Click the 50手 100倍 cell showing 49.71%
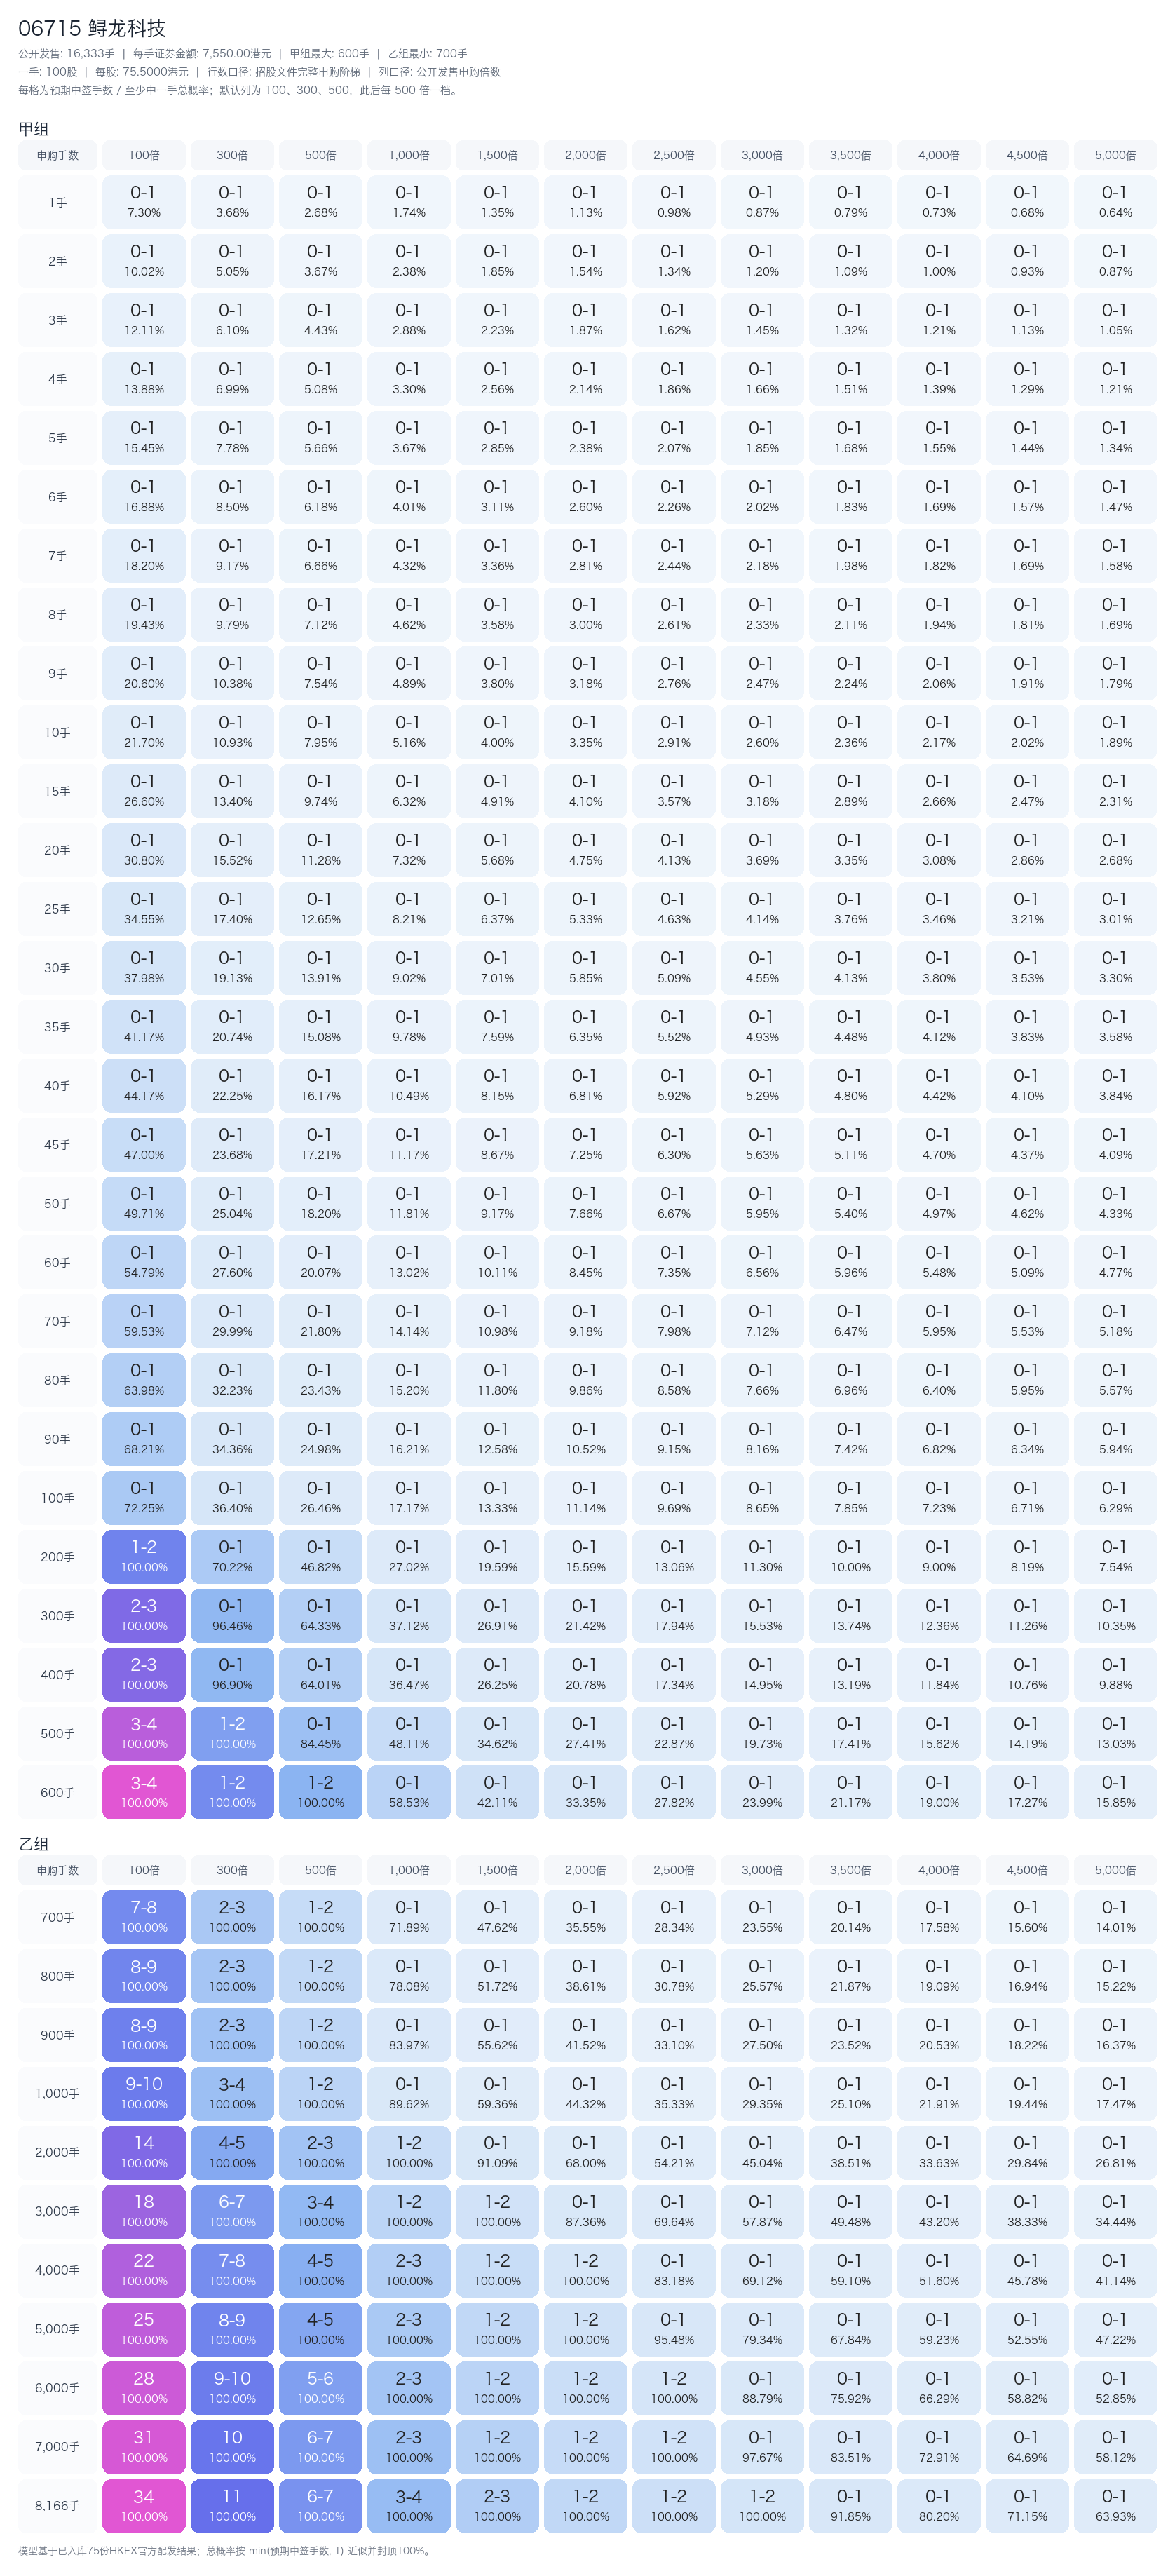This screenshot has width=1175, height=2576. pos(144,1203)
